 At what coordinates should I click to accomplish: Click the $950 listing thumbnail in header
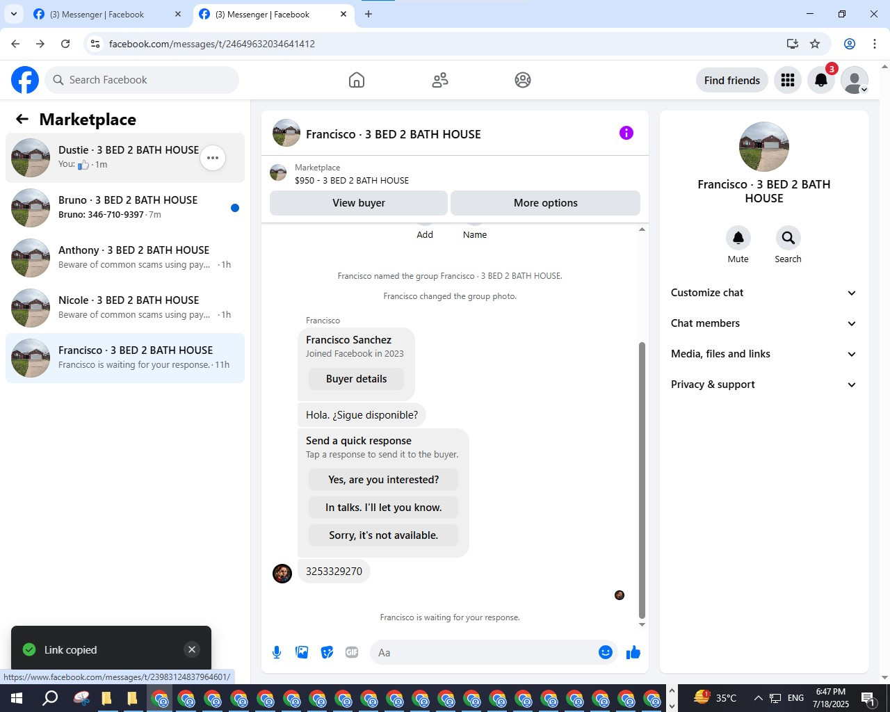[278, 172]
